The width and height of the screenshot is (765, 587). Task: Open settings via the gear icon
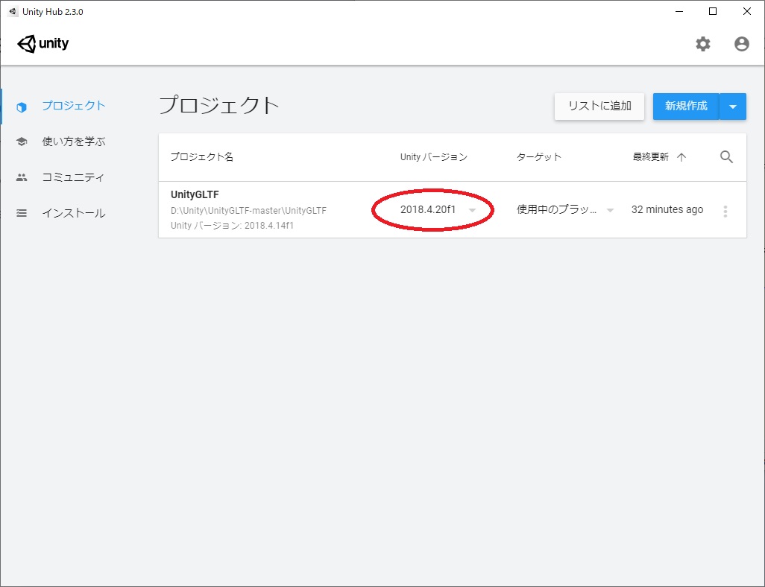tap(702, 44)
